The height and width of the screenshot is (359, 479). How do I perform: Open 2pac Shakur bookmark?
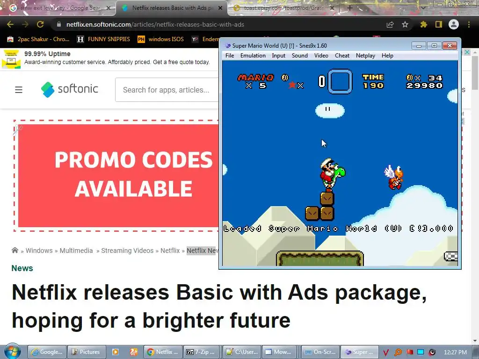[38, 39]
